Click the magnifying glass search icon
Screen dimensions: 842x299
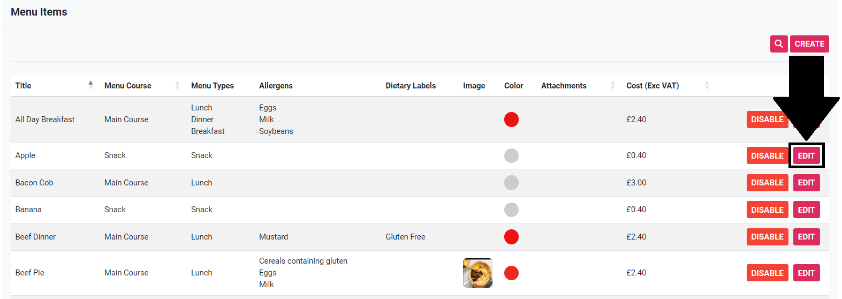pos(779,44)
